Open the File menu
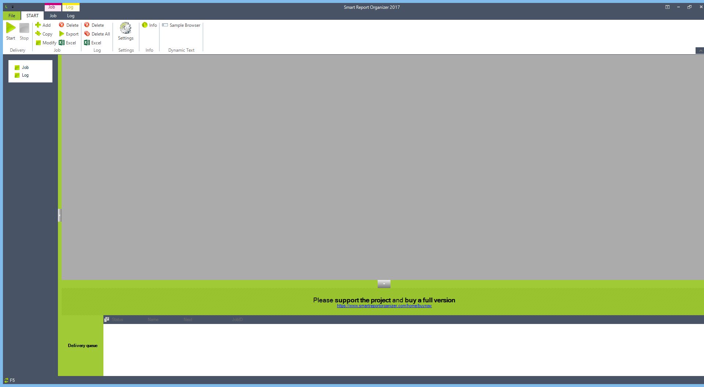Viewport: 704px width, 387px height. pyautogui.click(x=11, y=16)
